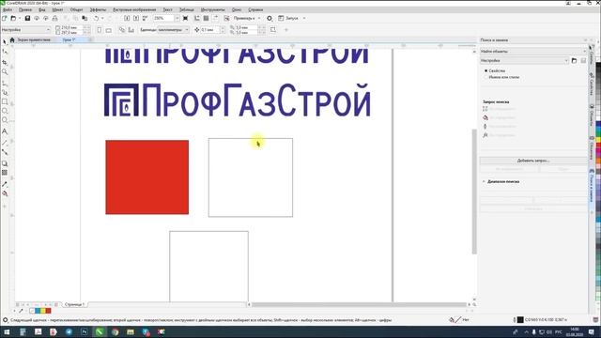Screen dimensions: 601x338
Task: Select the Drop Shadow tool in toolbox
Action: tap(5, 163)
